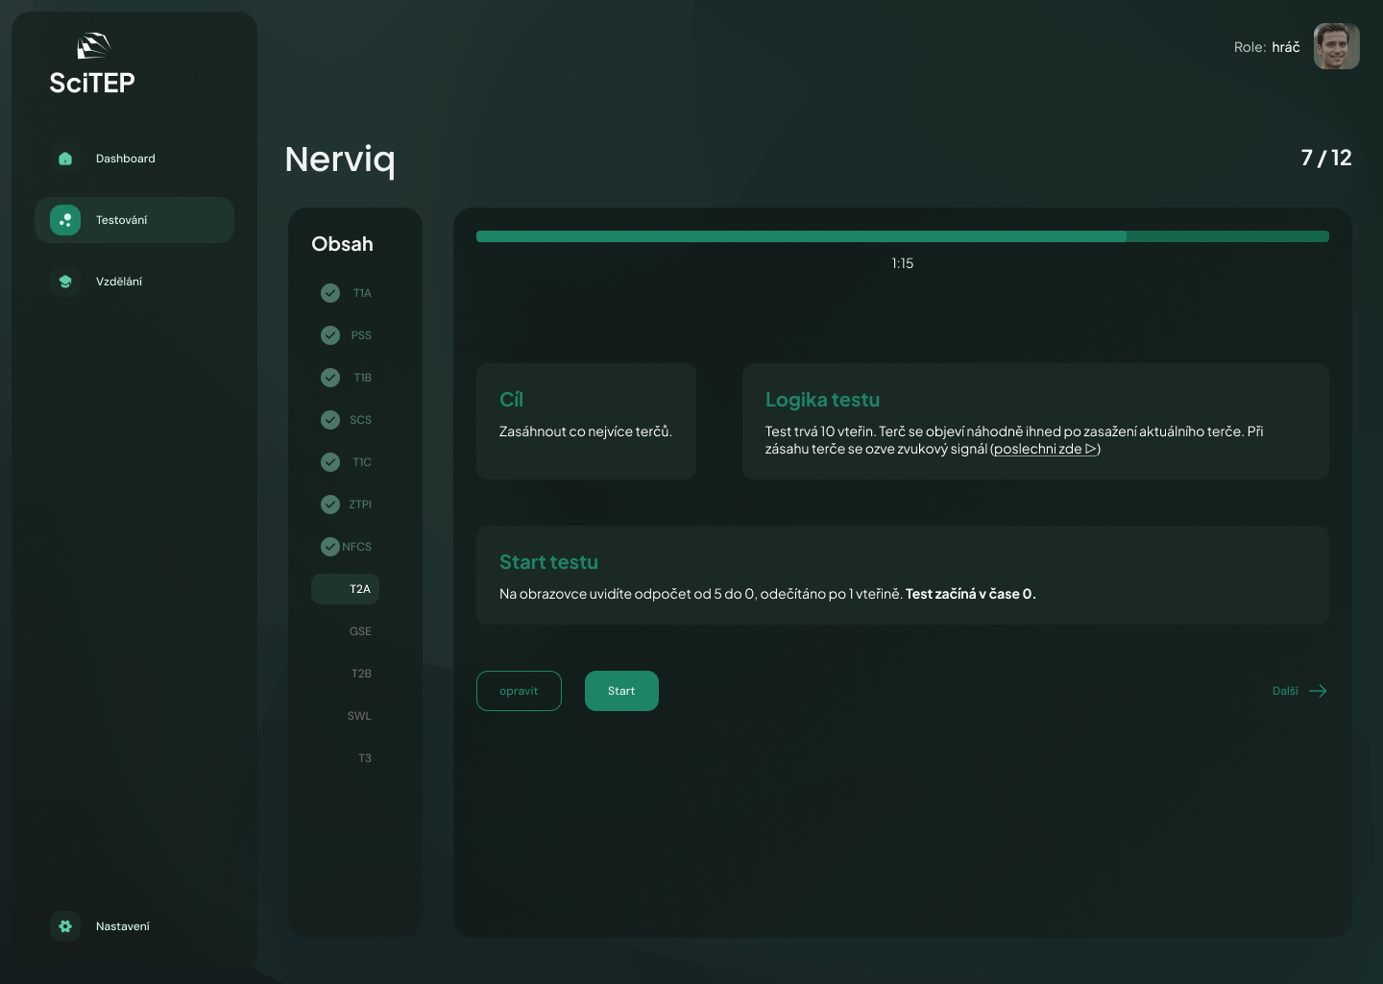The width and height of the screenshot is (1383, 984).
Task: Open the 'poslechni zde' link
Action: point(1037,449)
